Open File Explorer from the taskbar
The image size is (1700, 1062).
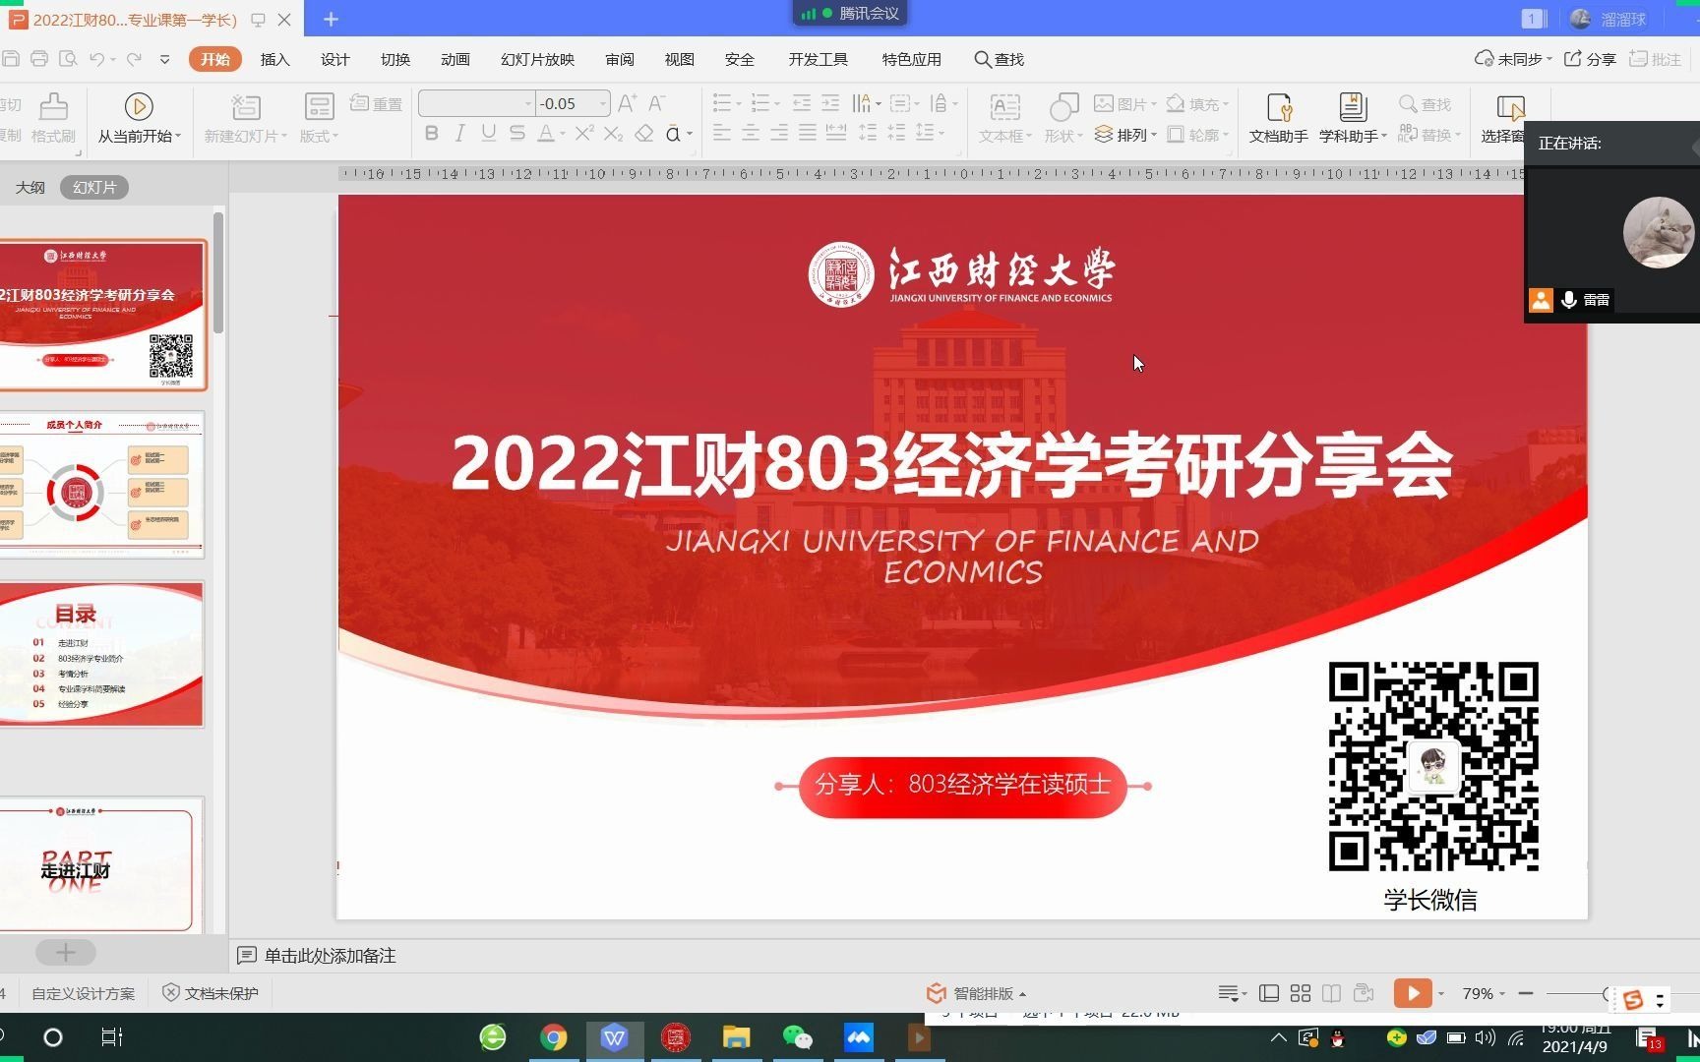click(x=736, y=1037)
